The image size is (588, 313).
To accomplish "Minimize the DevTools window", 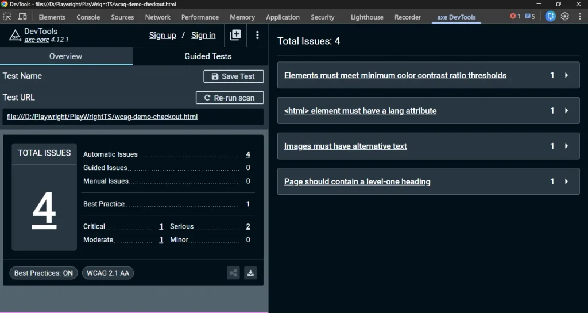I will [x=539, y=4].
